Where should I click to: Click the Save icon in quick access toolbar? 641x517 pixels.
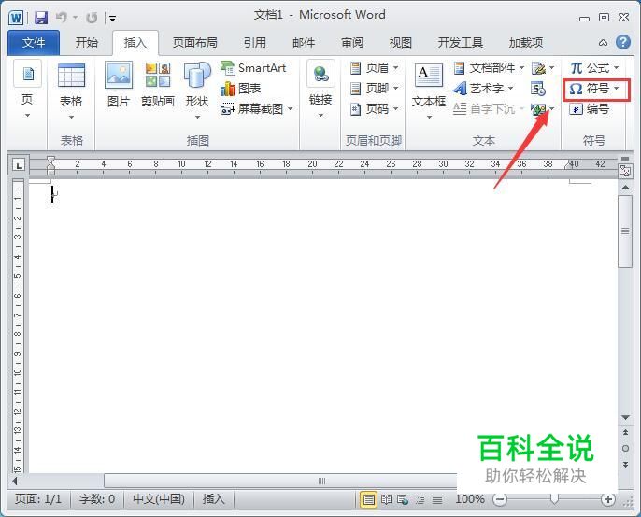point(41,18)
